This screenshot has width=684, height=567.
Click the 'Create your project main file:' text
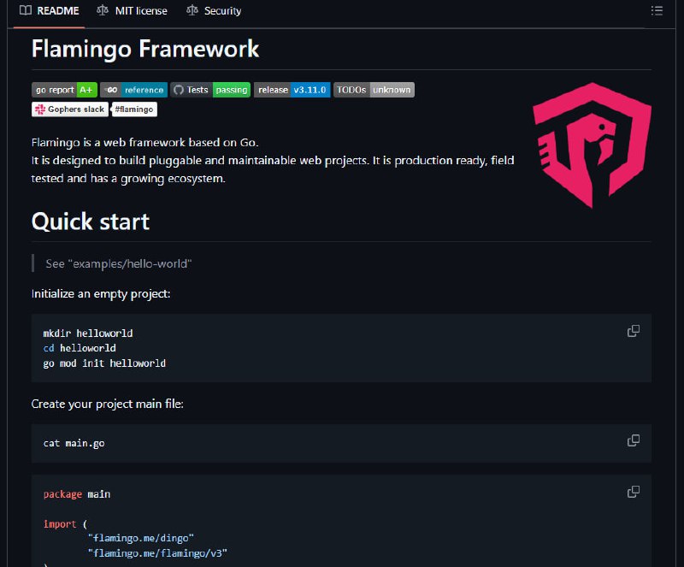108,404
